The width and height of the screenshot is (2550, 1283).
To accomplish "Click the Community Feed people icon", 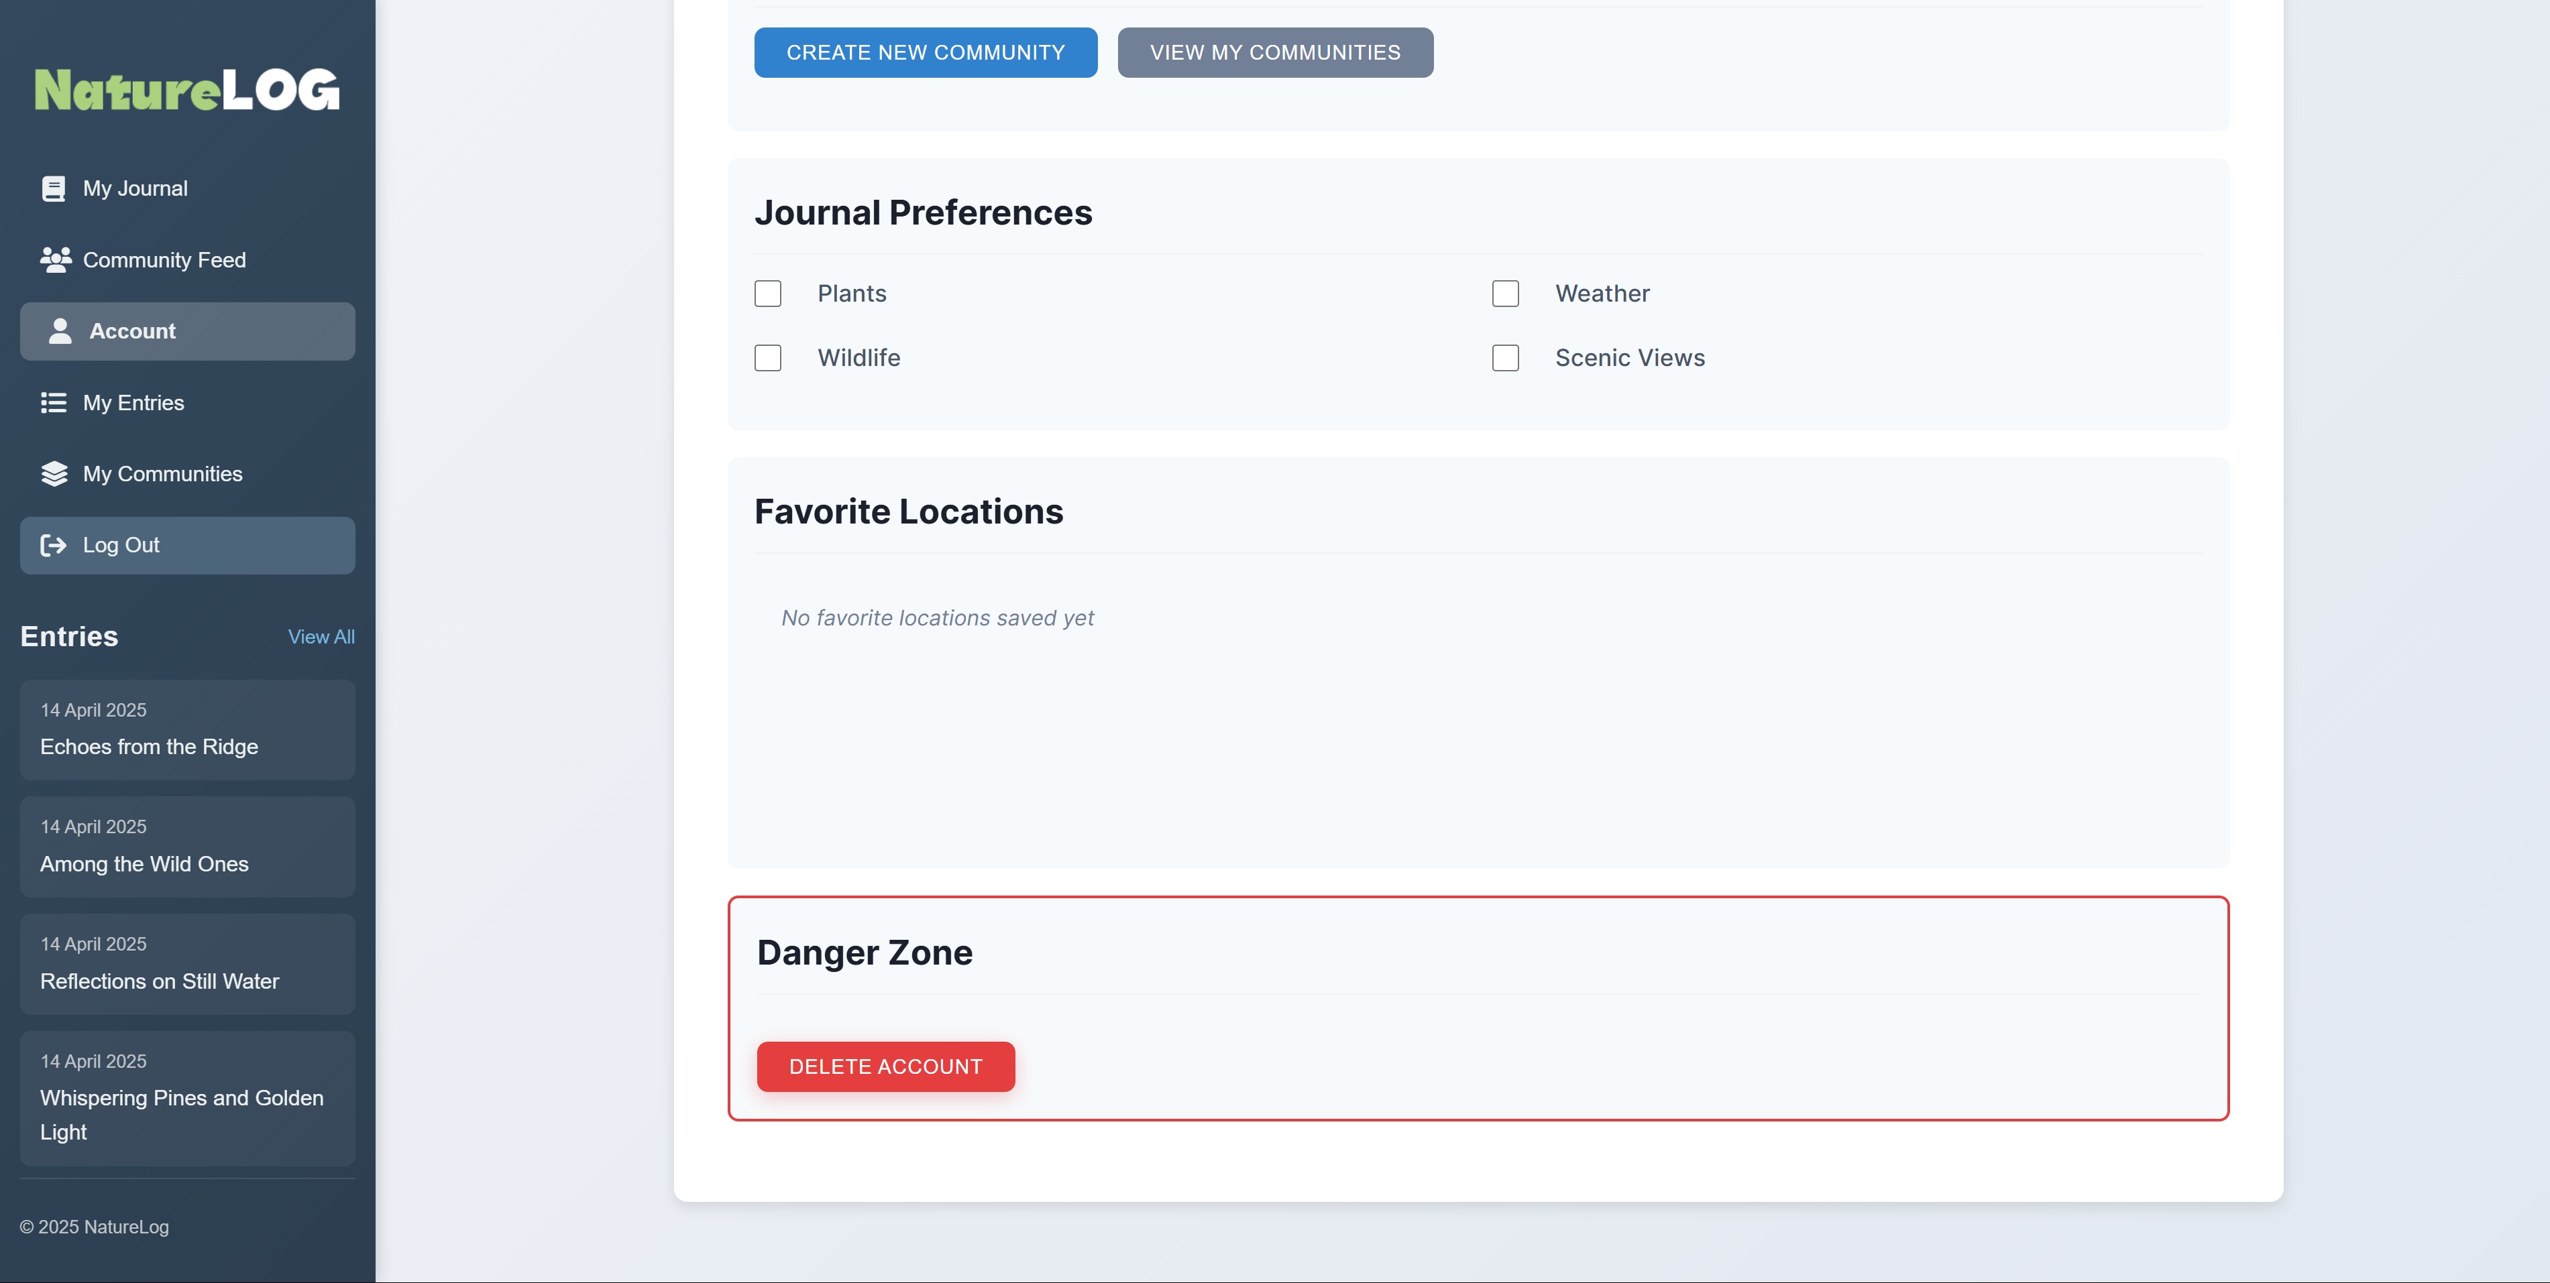I will point(56,260).
